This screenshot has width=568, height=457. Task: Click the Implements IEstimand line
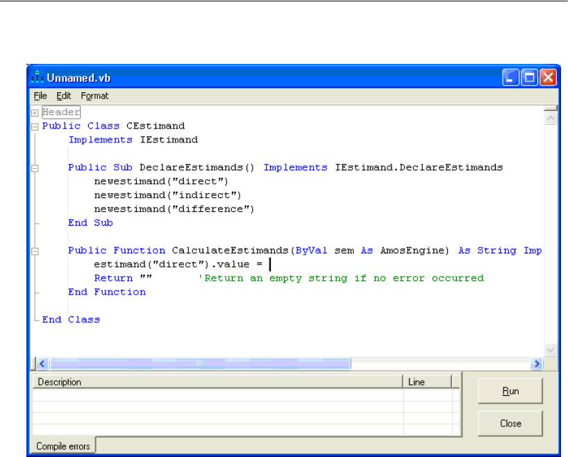point(133,140)
